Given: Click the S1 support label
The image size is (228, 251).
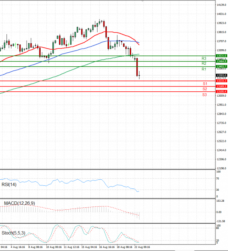Looking at the screenshot, I should [x=205, y=84].
